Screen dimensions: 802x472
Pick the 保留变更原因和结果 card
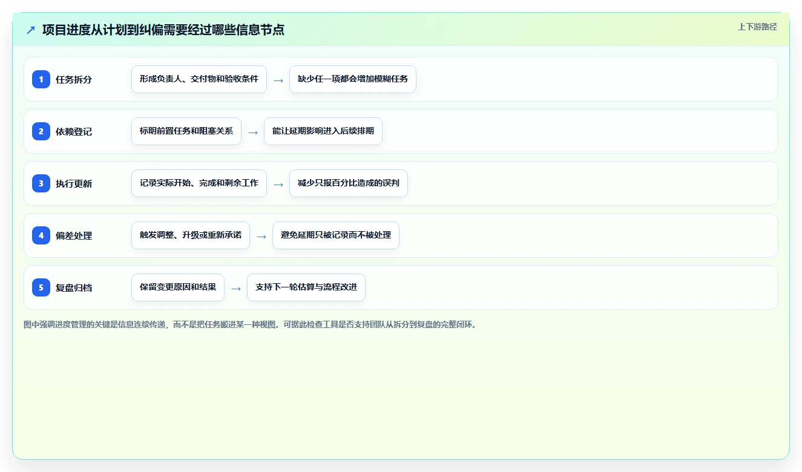click(x=178, y=287)
